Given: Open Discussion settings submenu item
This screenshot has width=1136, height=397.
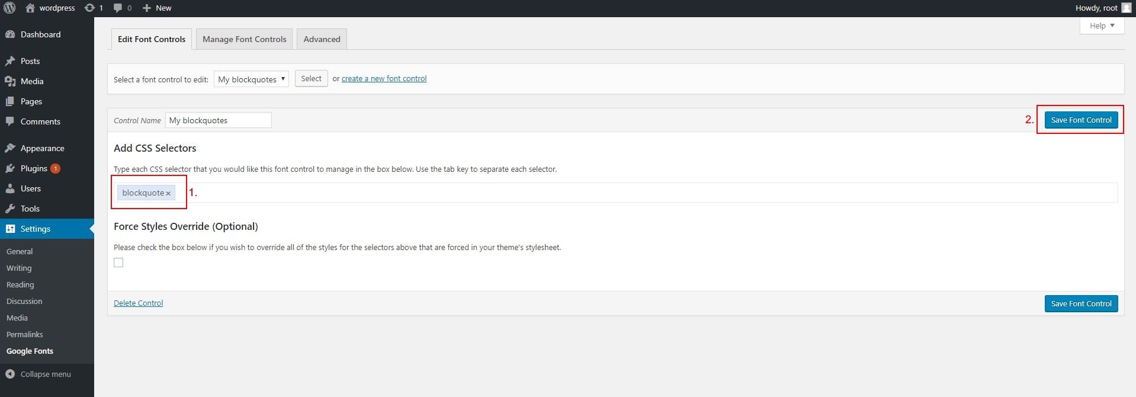Looking at the screenshot, I should click(24, 301).
